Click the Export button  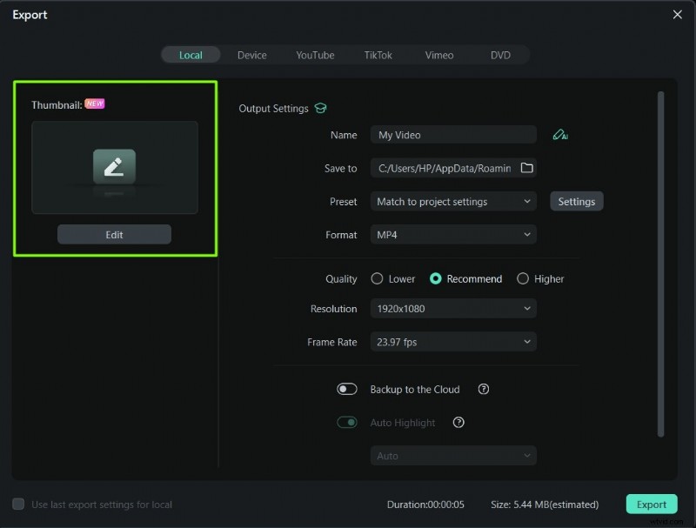click(651, 504)
